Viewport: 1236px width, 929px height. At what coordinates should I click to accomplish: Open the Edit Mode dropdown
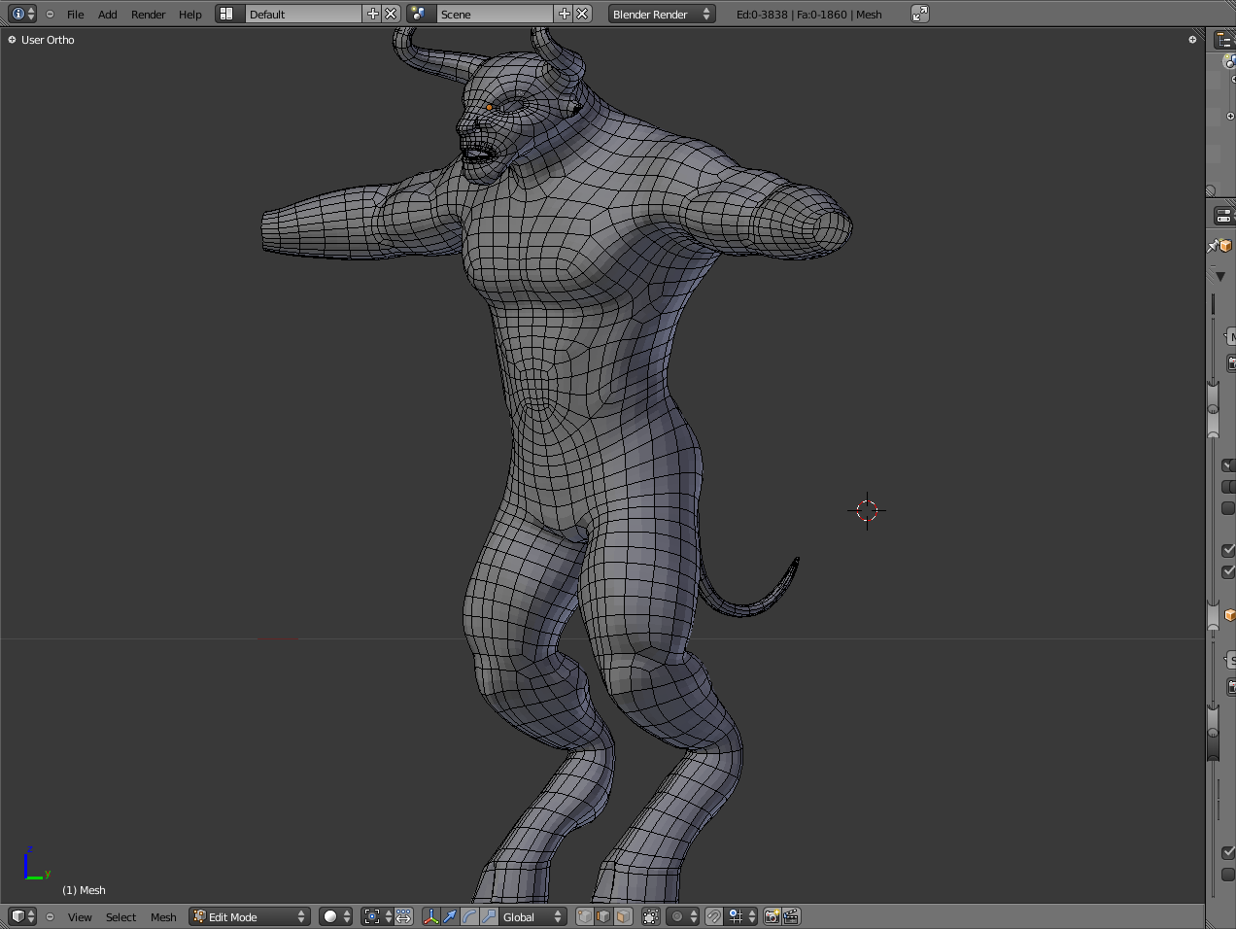point(250,916)
